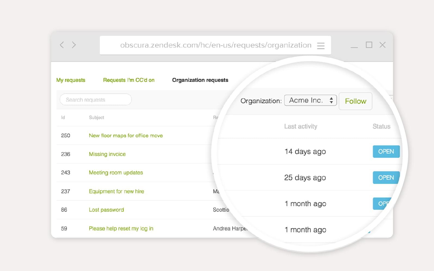Maximize the browser window
Screen dimensions: 434x271
click(369, 45)
